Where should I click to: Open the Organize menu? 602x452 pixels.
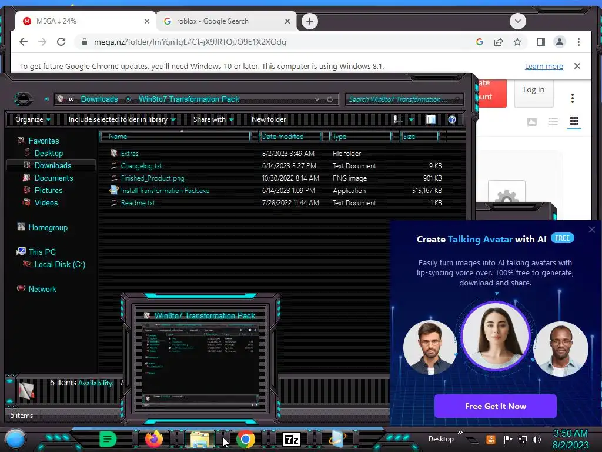(33, 119)
